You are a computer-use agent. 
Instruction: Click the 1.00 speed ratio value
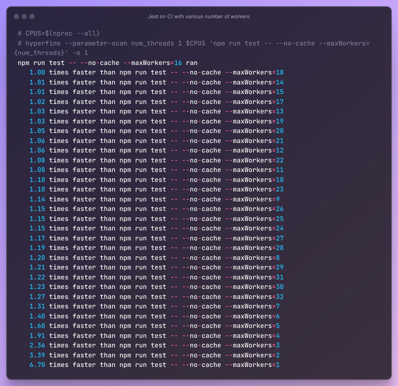coord(37,72)
